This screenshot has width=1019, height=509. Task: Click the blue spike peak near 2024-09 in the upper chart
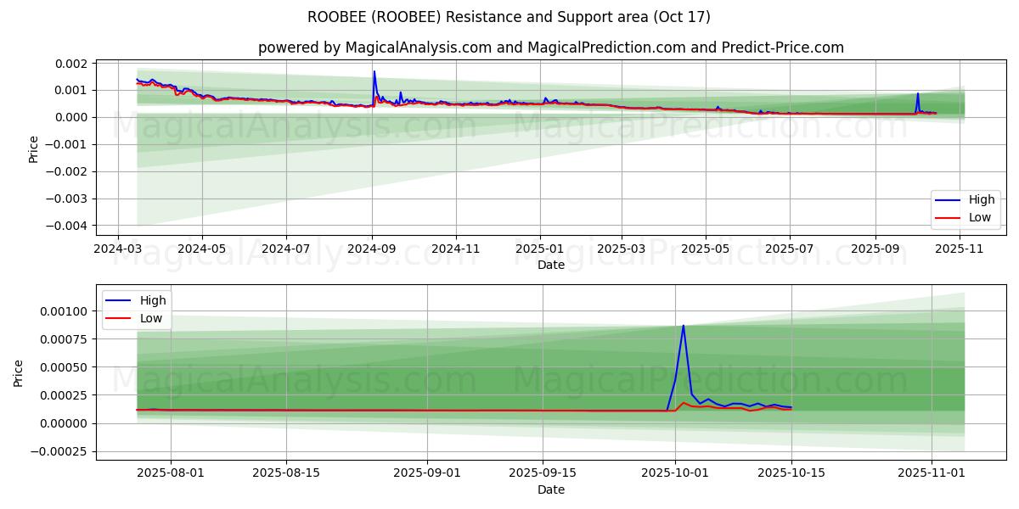click(x=374, y=72)
